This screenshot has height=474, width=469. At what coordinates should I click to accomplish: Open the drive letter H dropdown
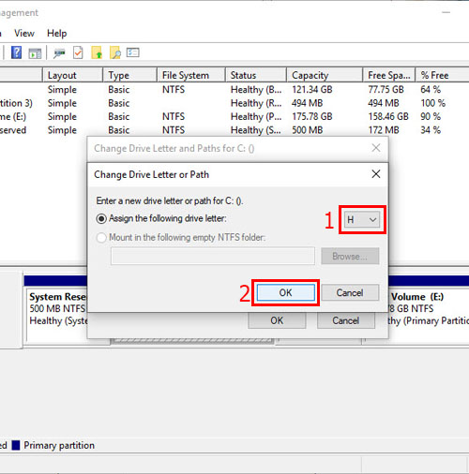pyautogui.click(x=362, y=219)
